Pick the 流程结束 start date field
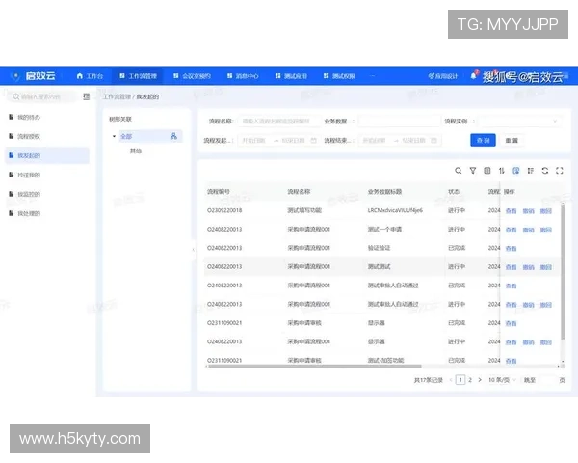 (374, 140)
